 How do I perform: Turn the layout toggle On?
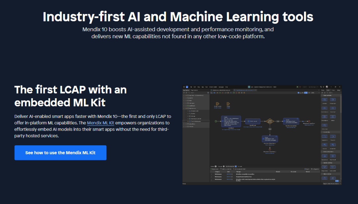(306, 93)
